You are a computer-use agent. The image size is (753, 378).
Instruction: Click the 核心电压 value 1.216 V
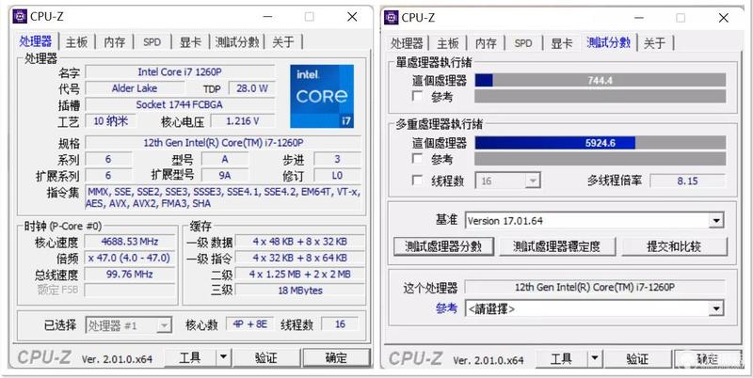243,121
